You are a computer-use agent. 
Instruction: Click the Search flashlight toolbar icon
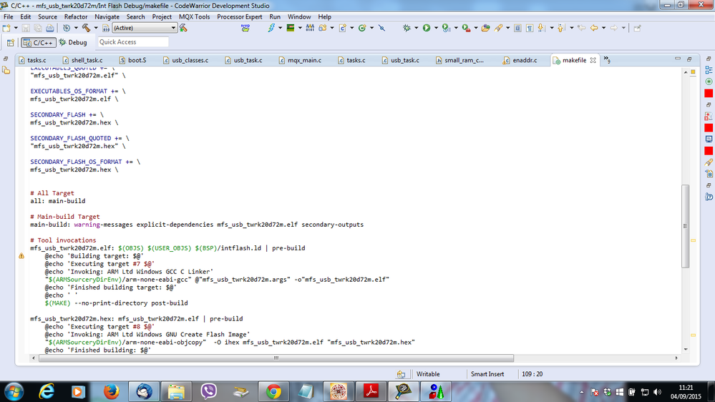point(498,28)
